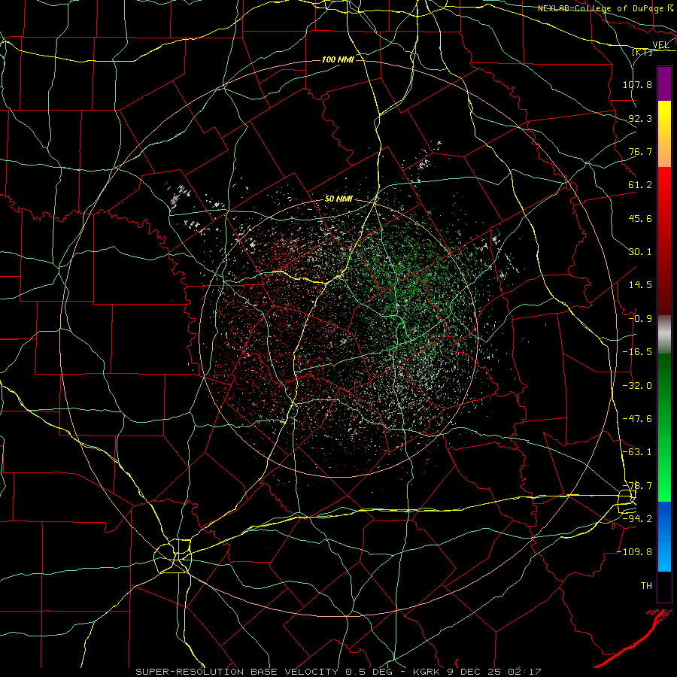Click the 45.6 scale value
Viewport: 677px width, 677px height.
640,218
